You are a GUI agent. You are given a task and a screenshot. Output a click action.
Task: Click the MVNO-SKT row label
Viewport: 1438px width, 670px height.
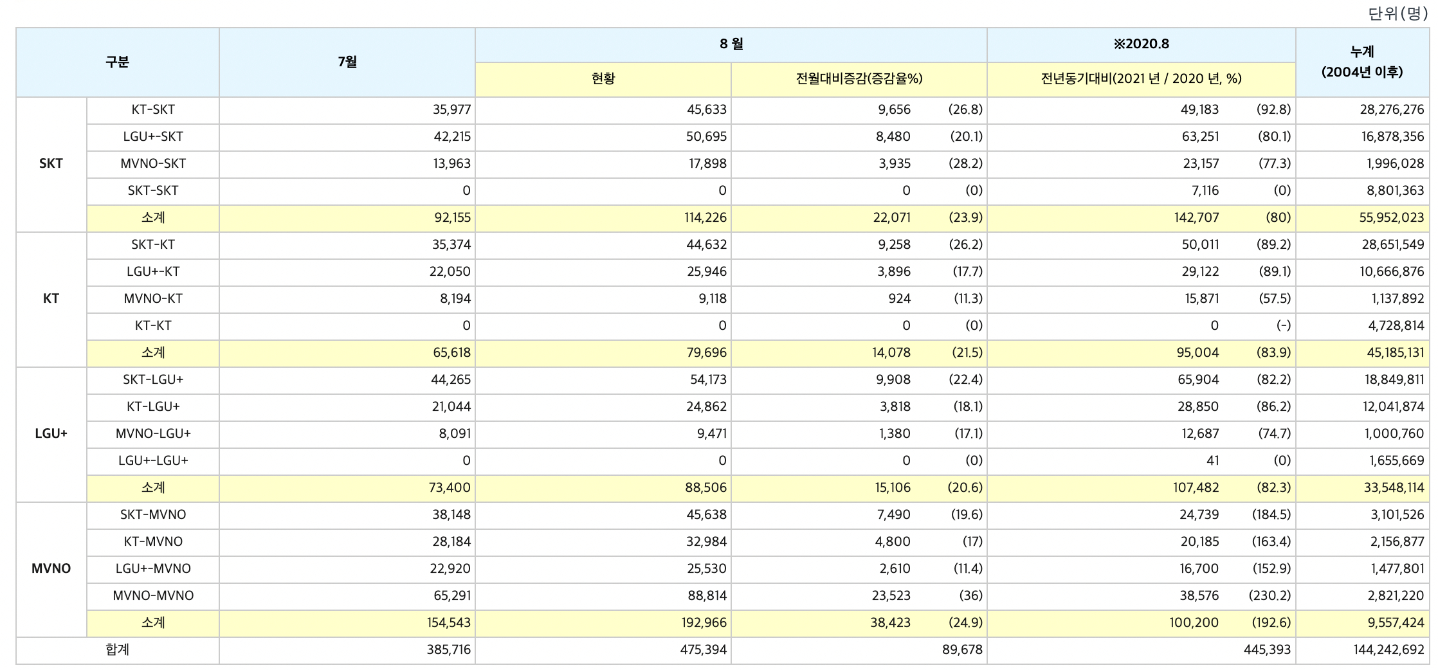pyautogui.click(x=153, y=164)
